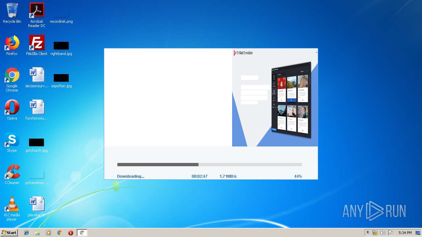Click the 44% progress percentage text

click(x=298, y=176)
